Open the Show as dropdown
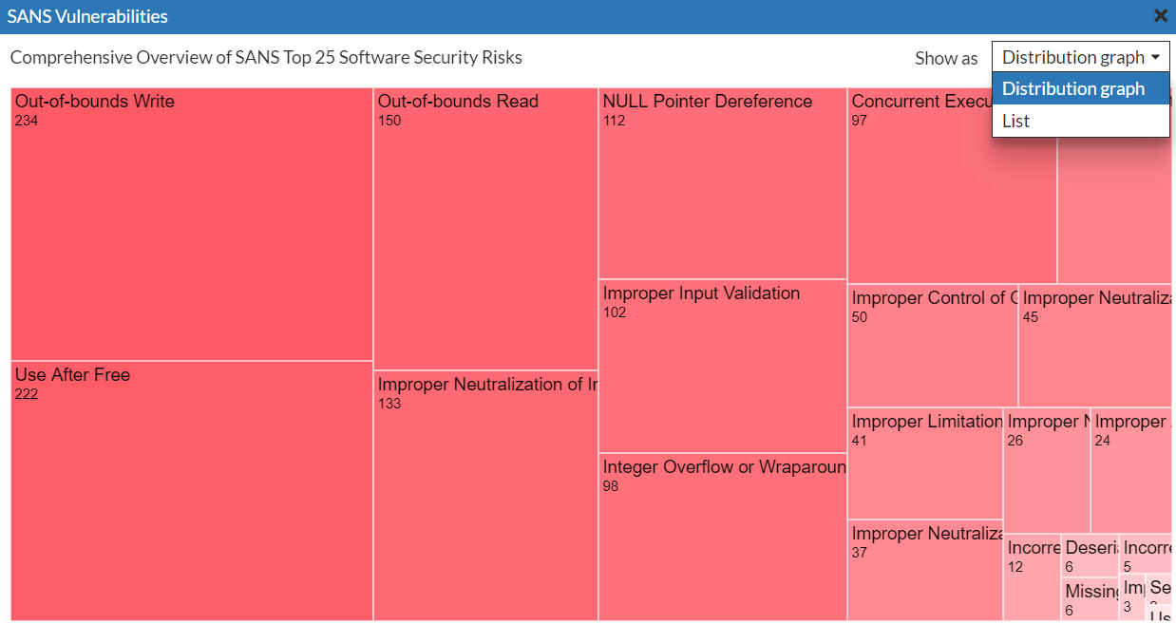Viewport: 1176px width, 624px height. coord(1080,57)
